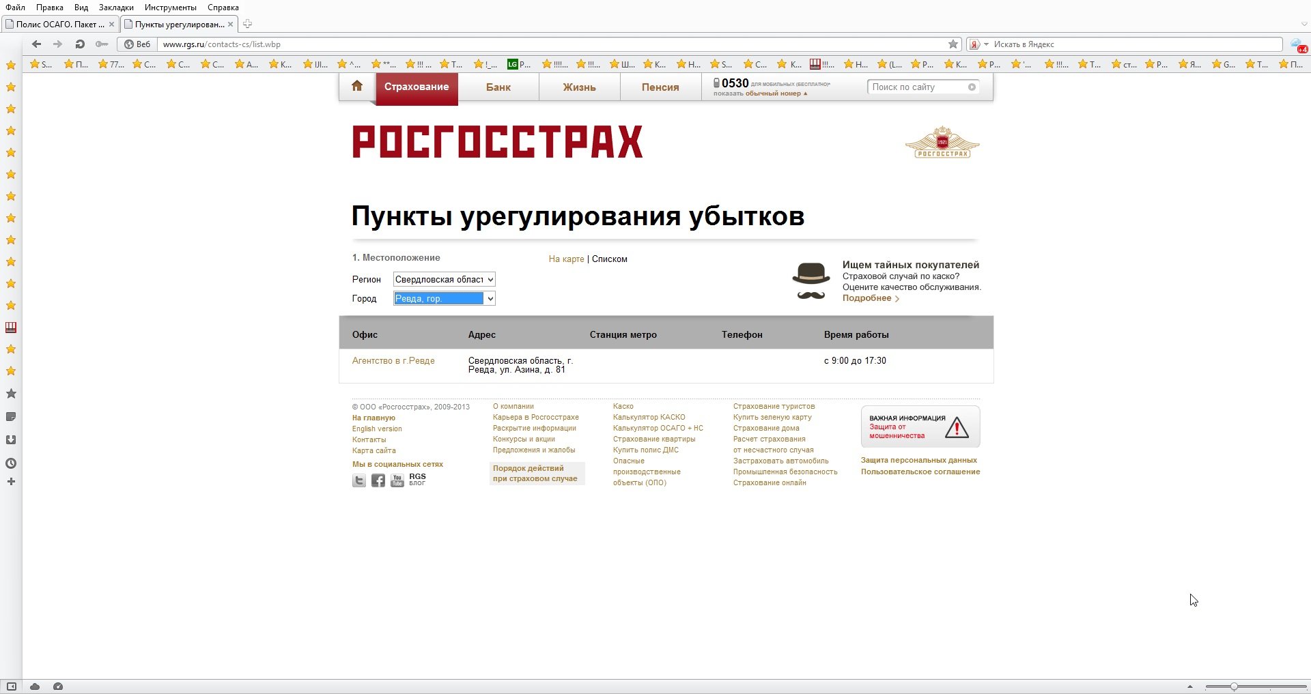Image resolution: width=1311 pixels, height=694 pixels.
Task: Click the browser back arrow button
Action: [37, 44]
